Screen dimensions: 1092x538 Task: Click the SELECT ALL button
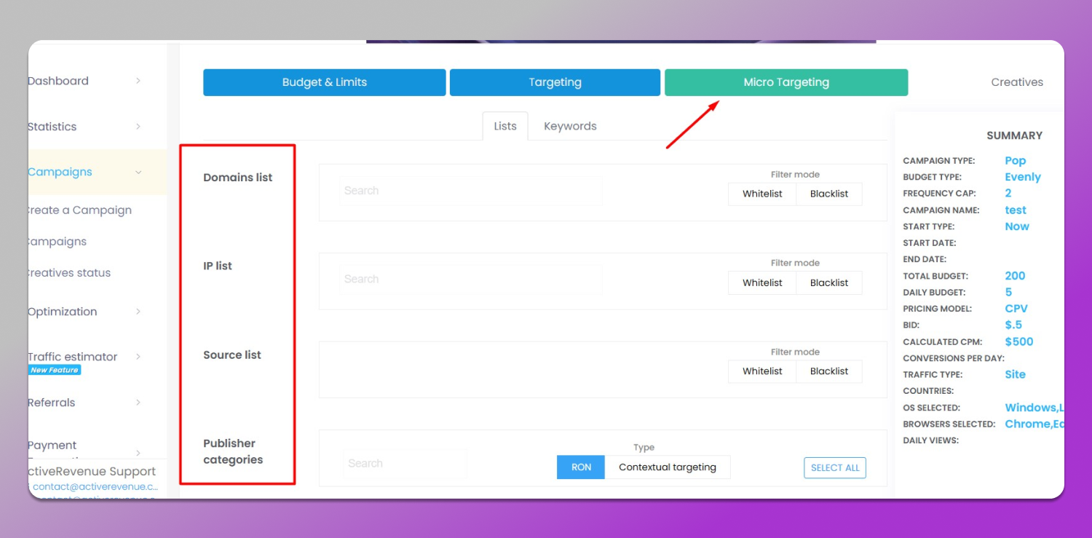point(835,468)
